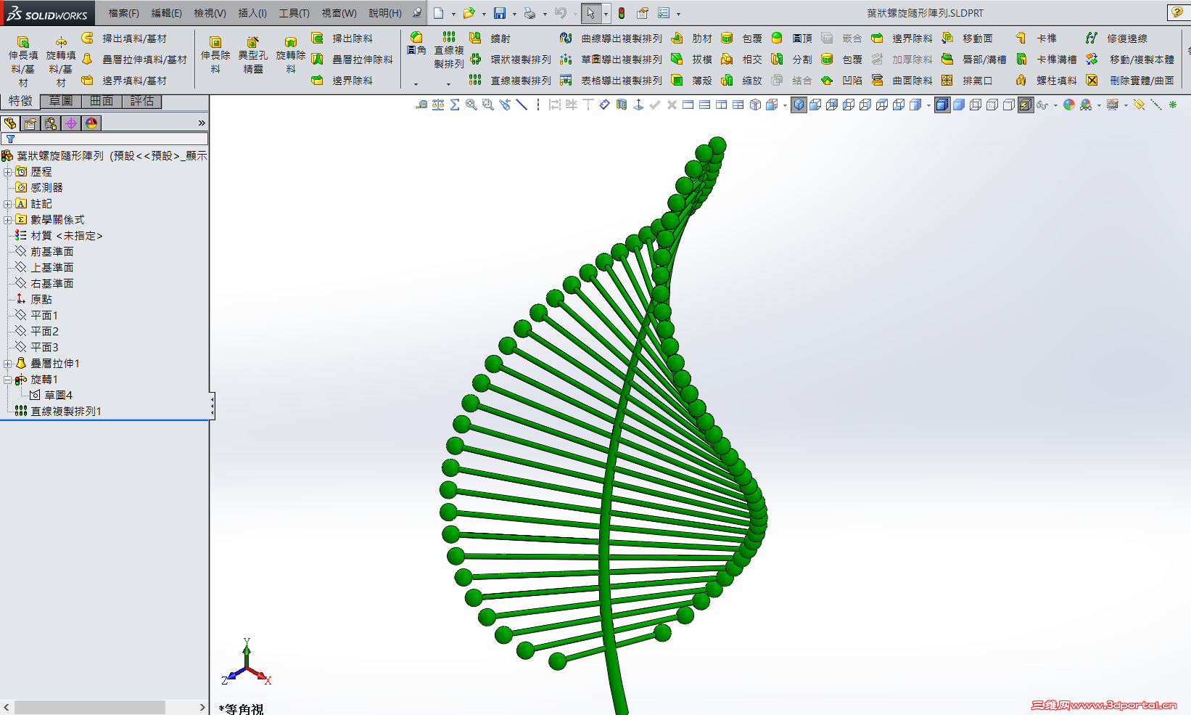Select the 疊層拉伸填料/基材 loft tool
This screenshot has width=1191, height=715.
click(x=134, y=60)
